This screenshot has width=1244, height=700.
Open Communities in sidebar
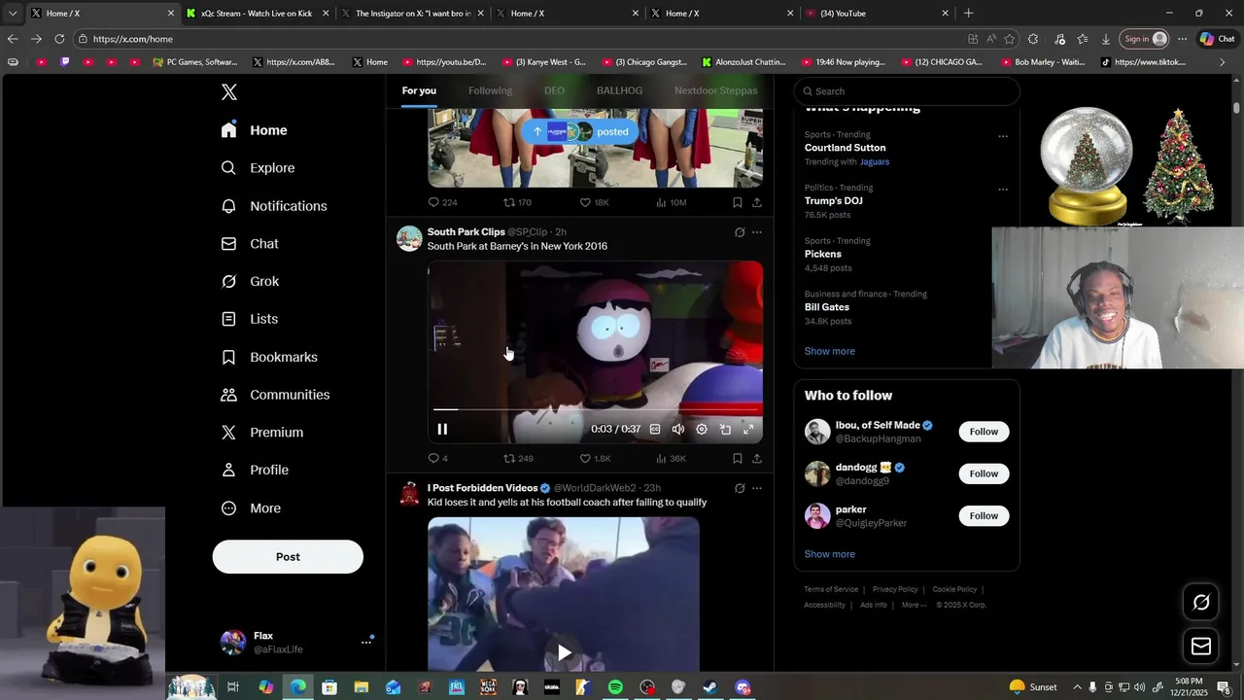pyautogui.click(x=276, y=395)
